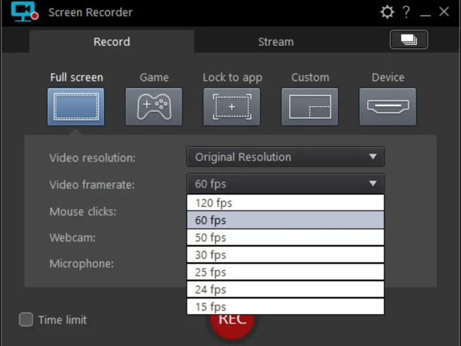Pick the 24 fps framerate option
The image size is (461, 346).
[x=285, y=289]
